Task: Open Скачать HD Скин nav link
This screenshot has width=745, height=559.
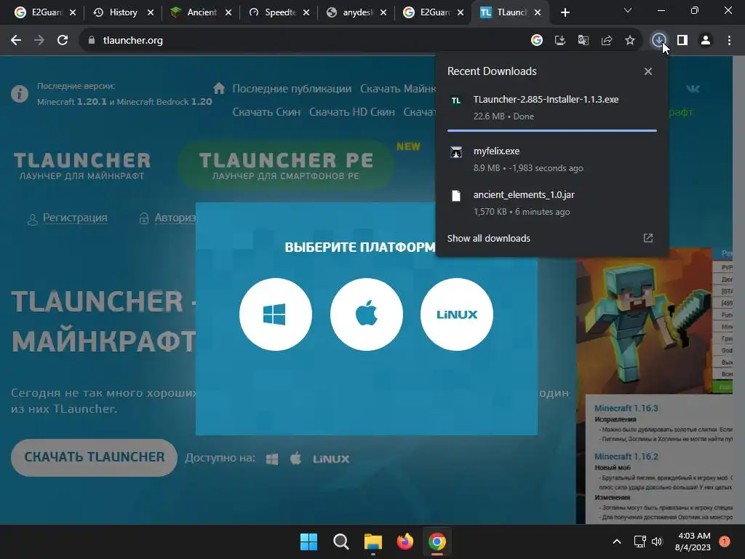Action: 352,112
